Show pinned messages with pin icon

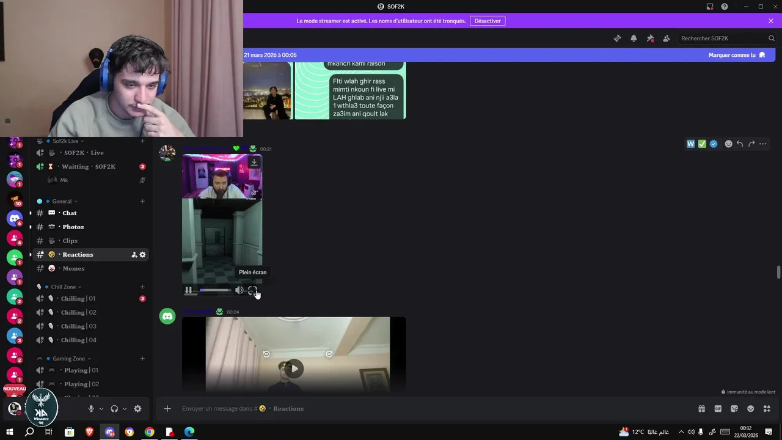[x=650, y=38]
